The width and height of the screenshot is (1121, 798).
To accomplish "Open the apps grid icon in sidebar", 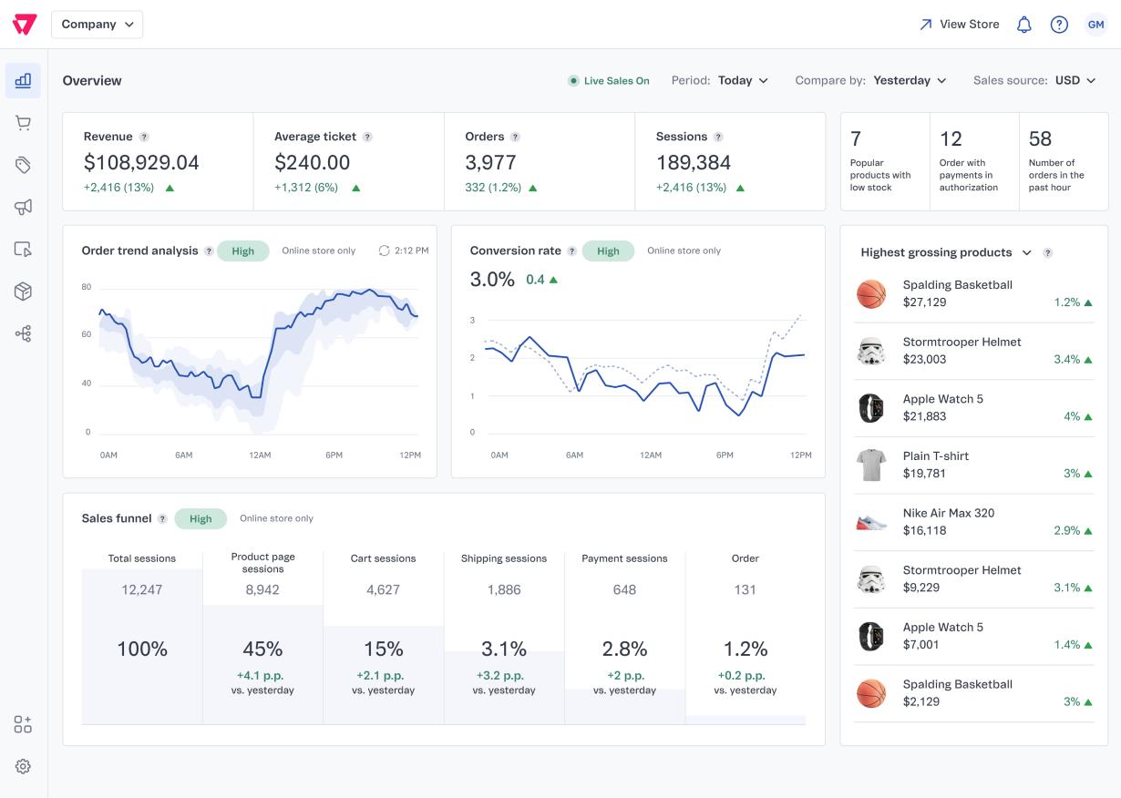I will point(24,724).
